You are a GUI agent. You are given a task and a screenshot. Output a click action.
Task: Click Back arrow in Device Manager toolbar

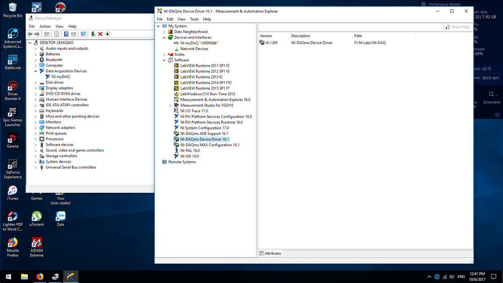(x=30, y=34)
